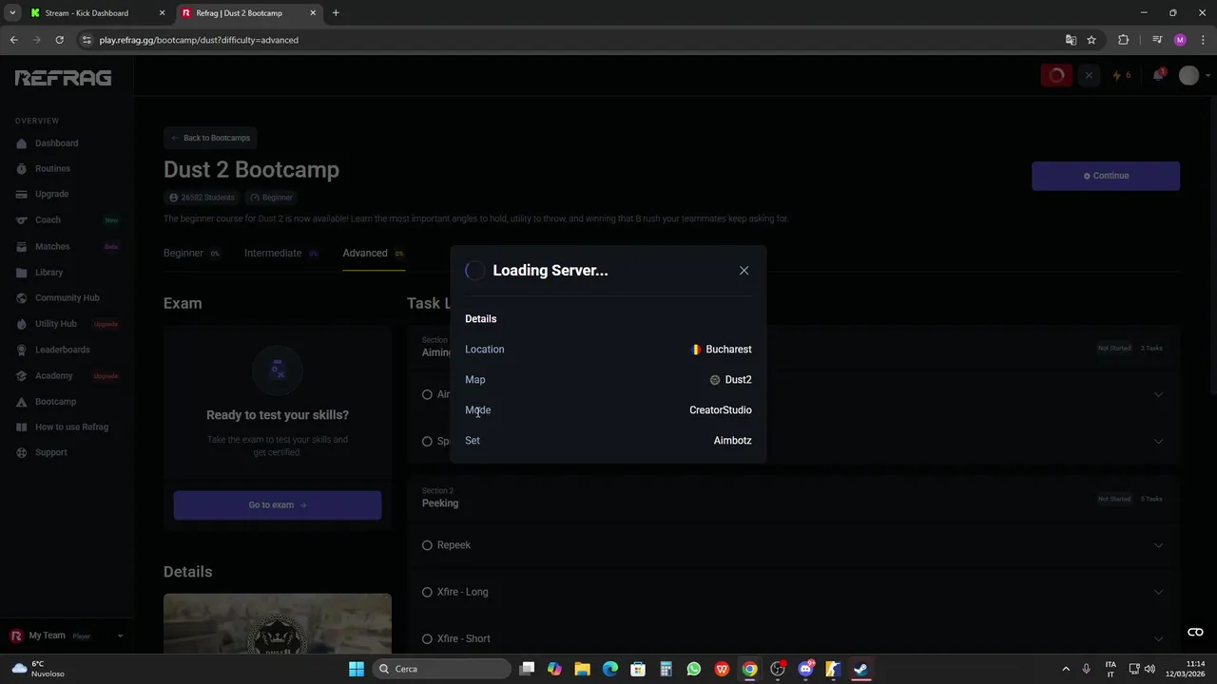Click the red loading server indicator
Viewport: 1217px width, 684px height.
pyautogui.click(x=1056, y=76)
